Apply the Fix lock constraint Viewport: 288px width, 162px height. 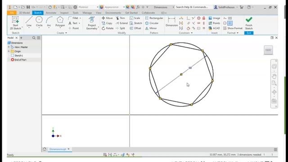[x=204, y=18]
